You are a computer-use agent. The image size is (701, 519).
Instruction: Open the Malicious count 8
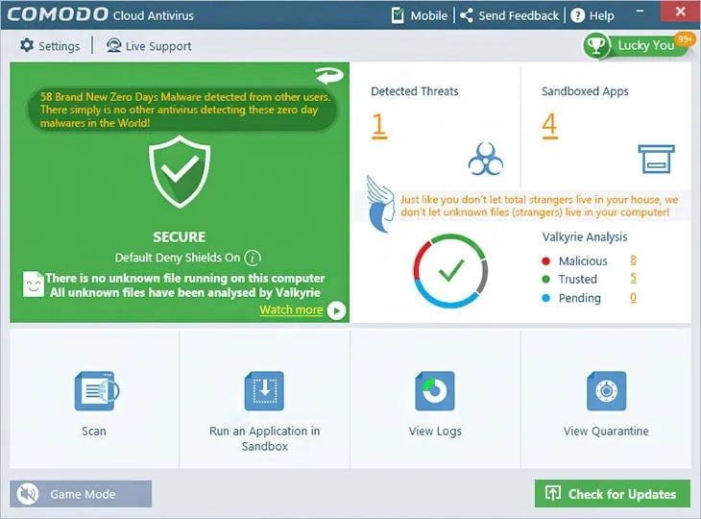point(633,259)
